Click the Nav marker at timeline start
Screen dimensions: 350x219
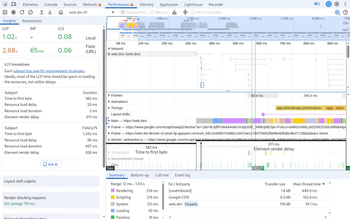click(x=111, y=168)
